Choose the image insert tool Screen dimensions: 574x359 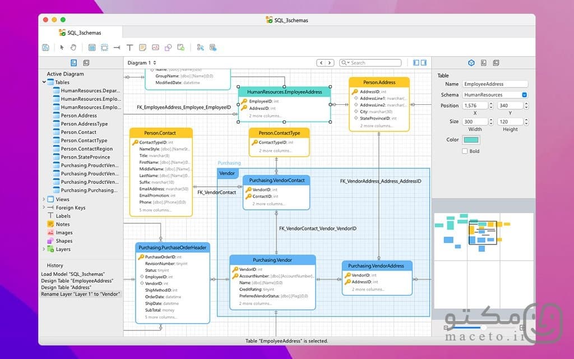pos(155,47)
